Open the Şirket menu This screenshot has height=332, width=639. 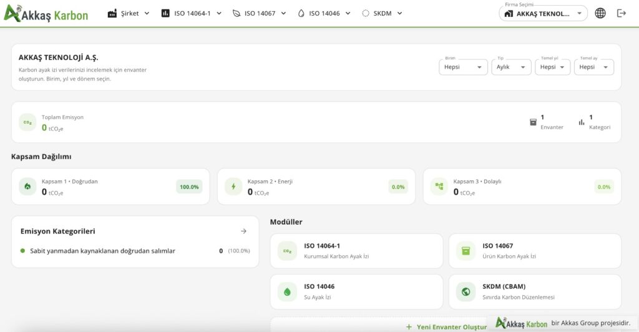129,14
